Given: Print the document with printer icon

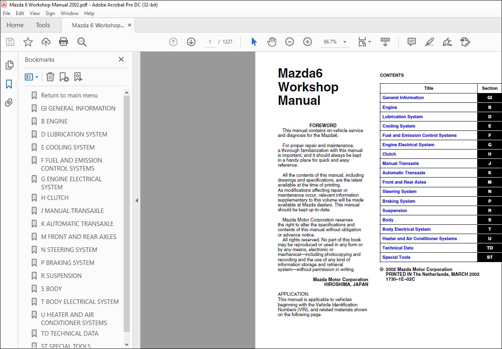Looking at the screenshot, I should 63,42.
